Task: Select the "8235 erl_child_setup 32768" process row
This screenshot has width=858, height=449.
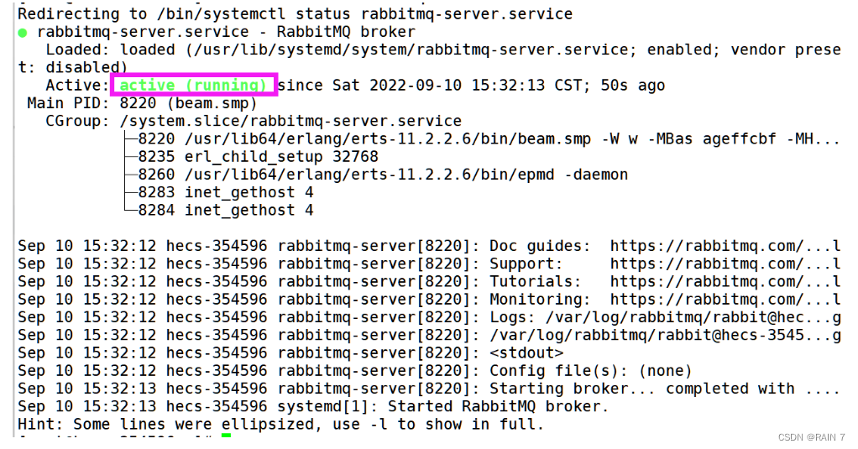Action: pos(258,156)
